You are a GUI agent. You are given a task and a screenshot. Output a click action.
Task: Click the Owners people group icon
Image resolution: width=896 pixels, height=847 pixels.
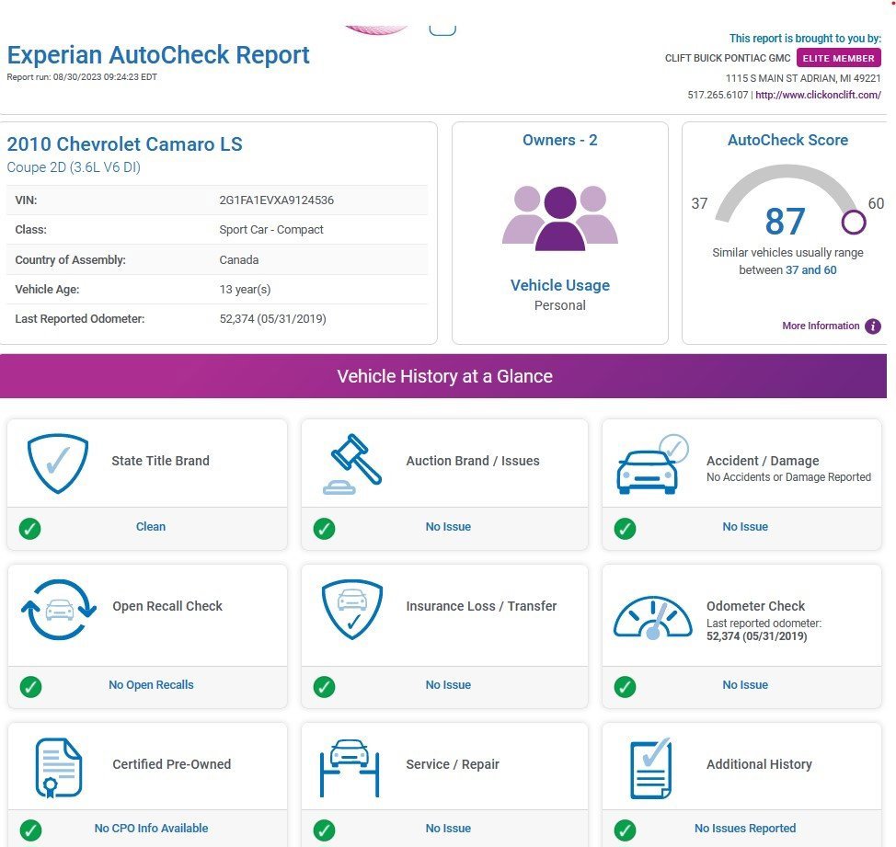(x=560, y=218)
